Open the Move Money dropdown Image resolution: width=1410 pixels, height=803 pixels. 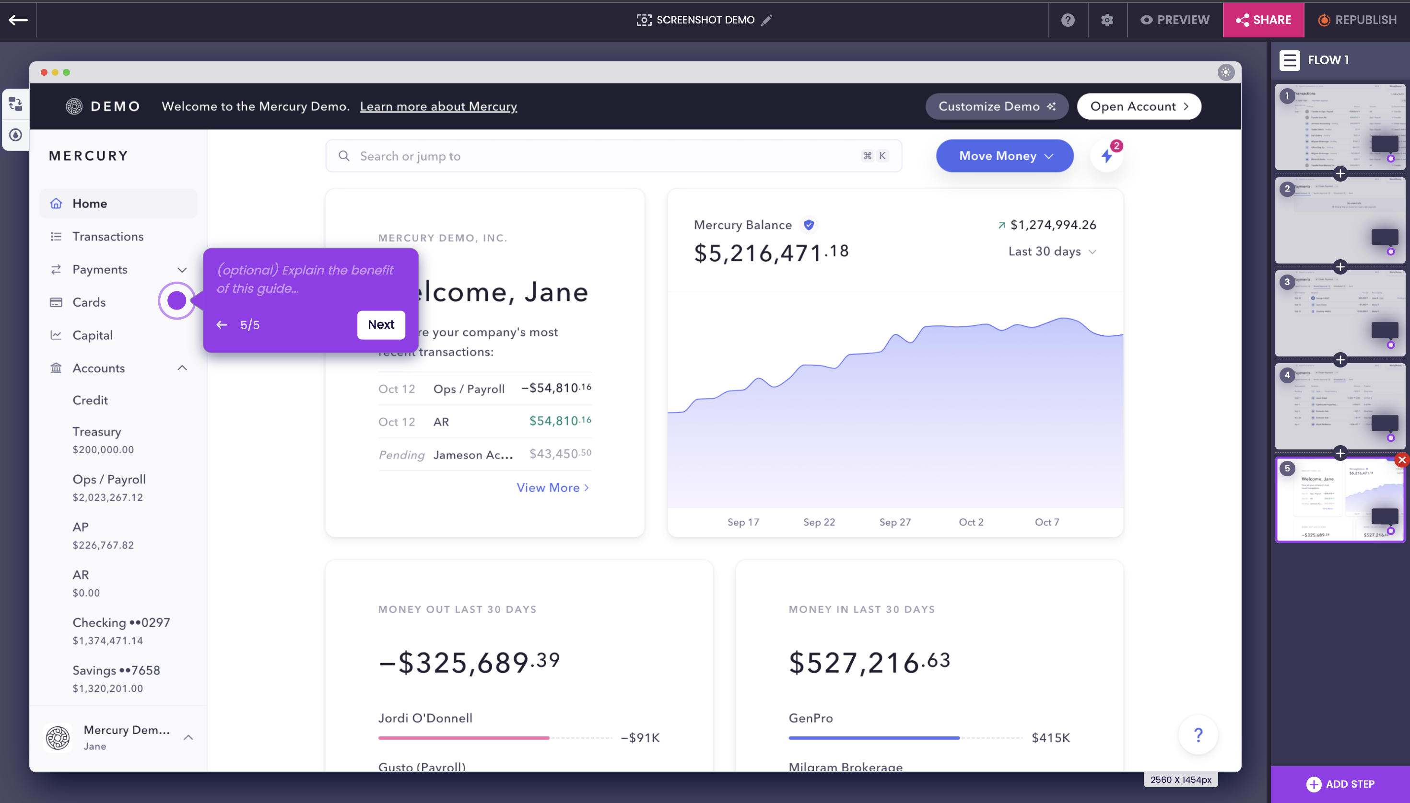(x=1004, y=156)
